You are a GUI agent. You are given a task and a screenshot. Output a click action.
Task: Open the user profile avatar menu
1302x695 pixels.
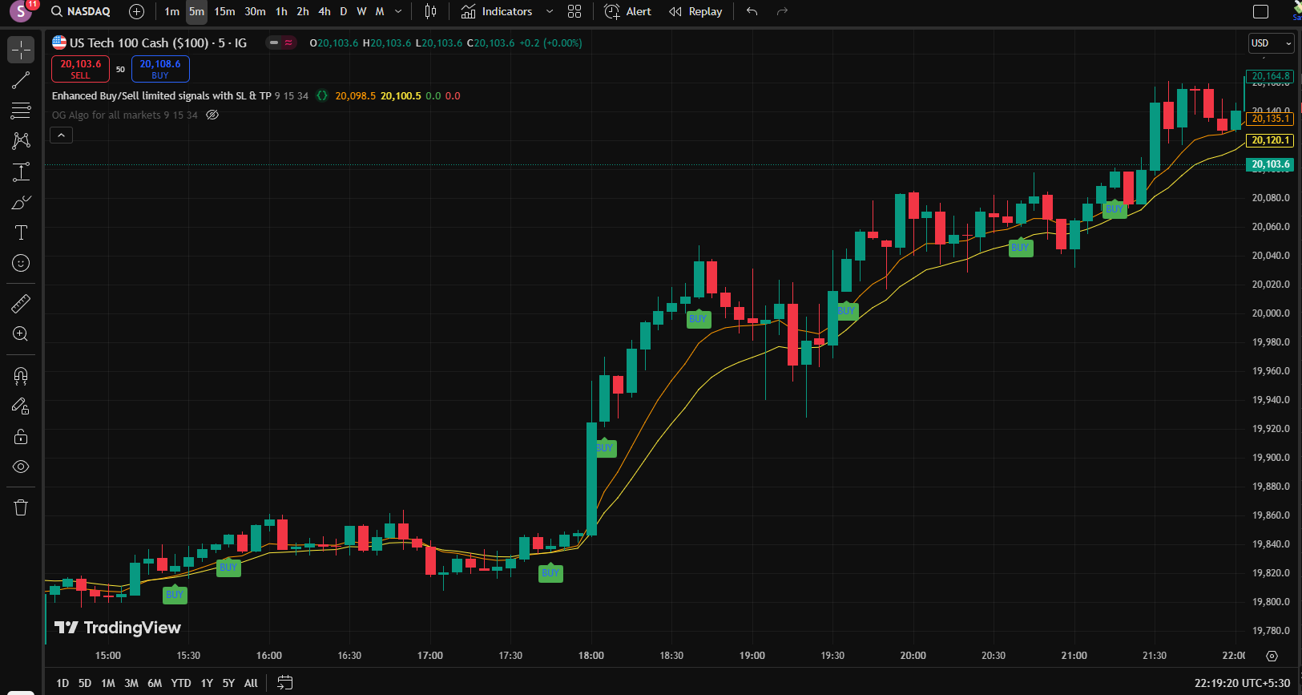[21, 11]
